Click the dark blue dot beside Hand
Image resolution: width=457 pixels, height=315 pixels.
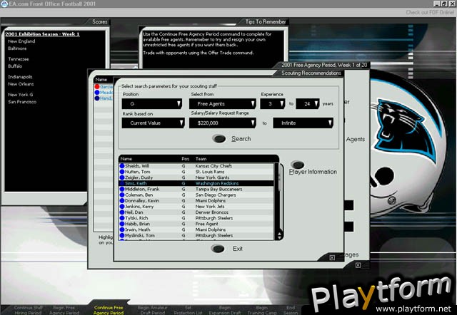(x=97, y=98)
